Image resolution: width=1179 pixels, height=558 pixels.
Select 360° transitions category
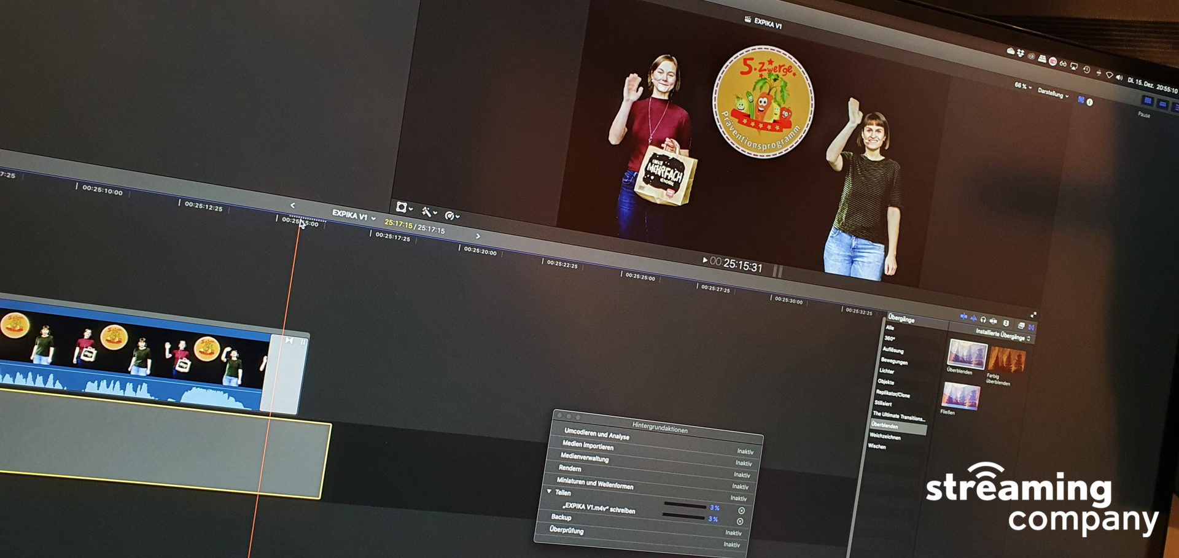[890, 338]
